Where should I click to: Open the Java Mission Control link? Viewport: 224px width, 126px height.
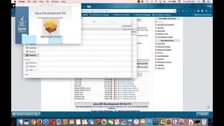[x=165, y=37]
